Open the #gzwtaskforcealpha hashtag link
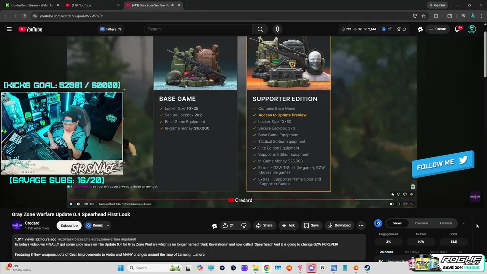 pyautogui.click(x=74, y=239)
